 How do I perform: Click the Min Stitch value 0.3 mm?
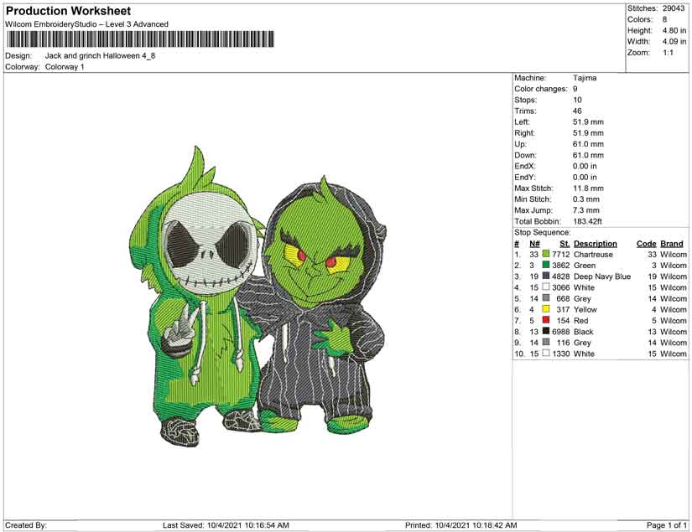pos(586,199)
